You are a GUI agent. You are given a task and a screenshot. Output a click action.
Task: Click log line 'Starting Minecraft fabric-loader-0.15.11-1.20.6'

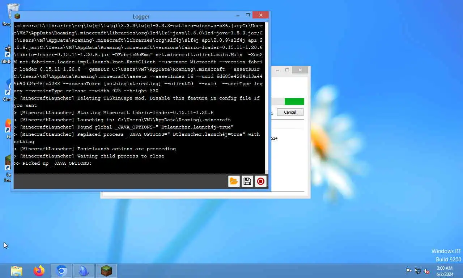(114, 113)
